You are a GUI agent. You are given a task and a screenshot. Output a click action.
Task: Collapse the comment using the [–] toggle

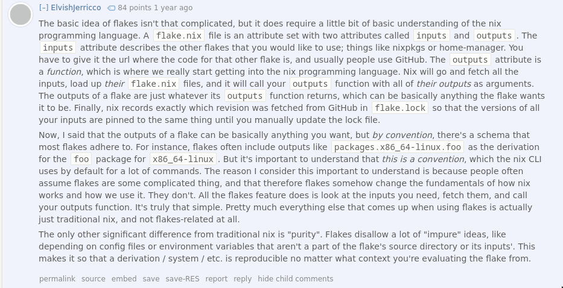43,8
